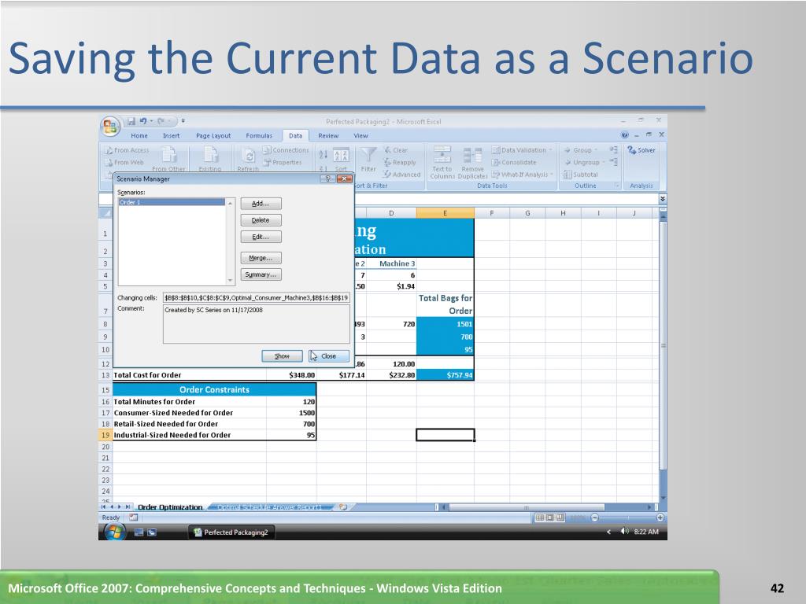Click the Insert Worksheet tab icon
Image resolution: width=806 pixels, height=604 pixels.
pyautogui.click(x=343, y=507)
